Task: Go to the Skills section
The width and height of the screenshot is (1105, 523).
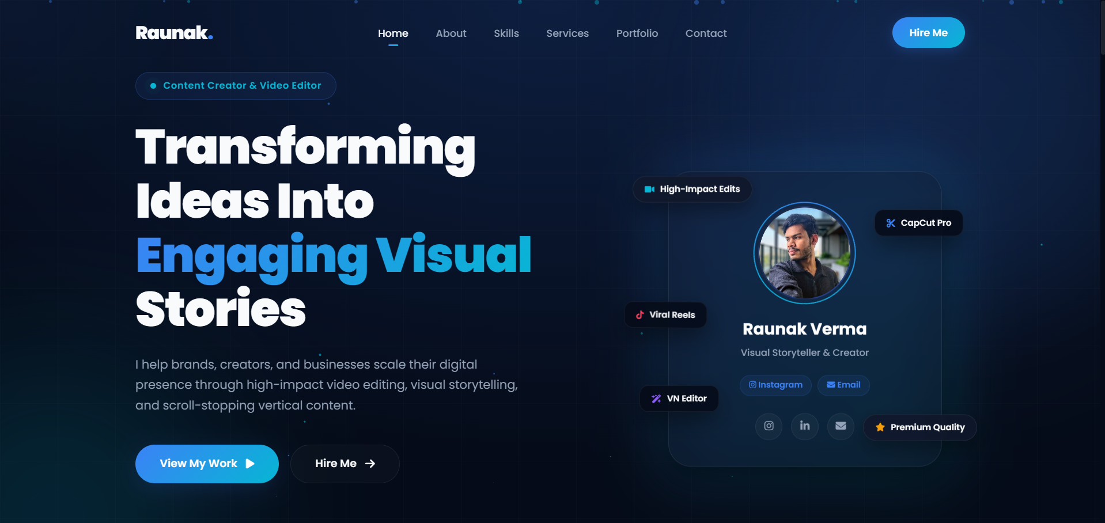Action: (506, 33)
